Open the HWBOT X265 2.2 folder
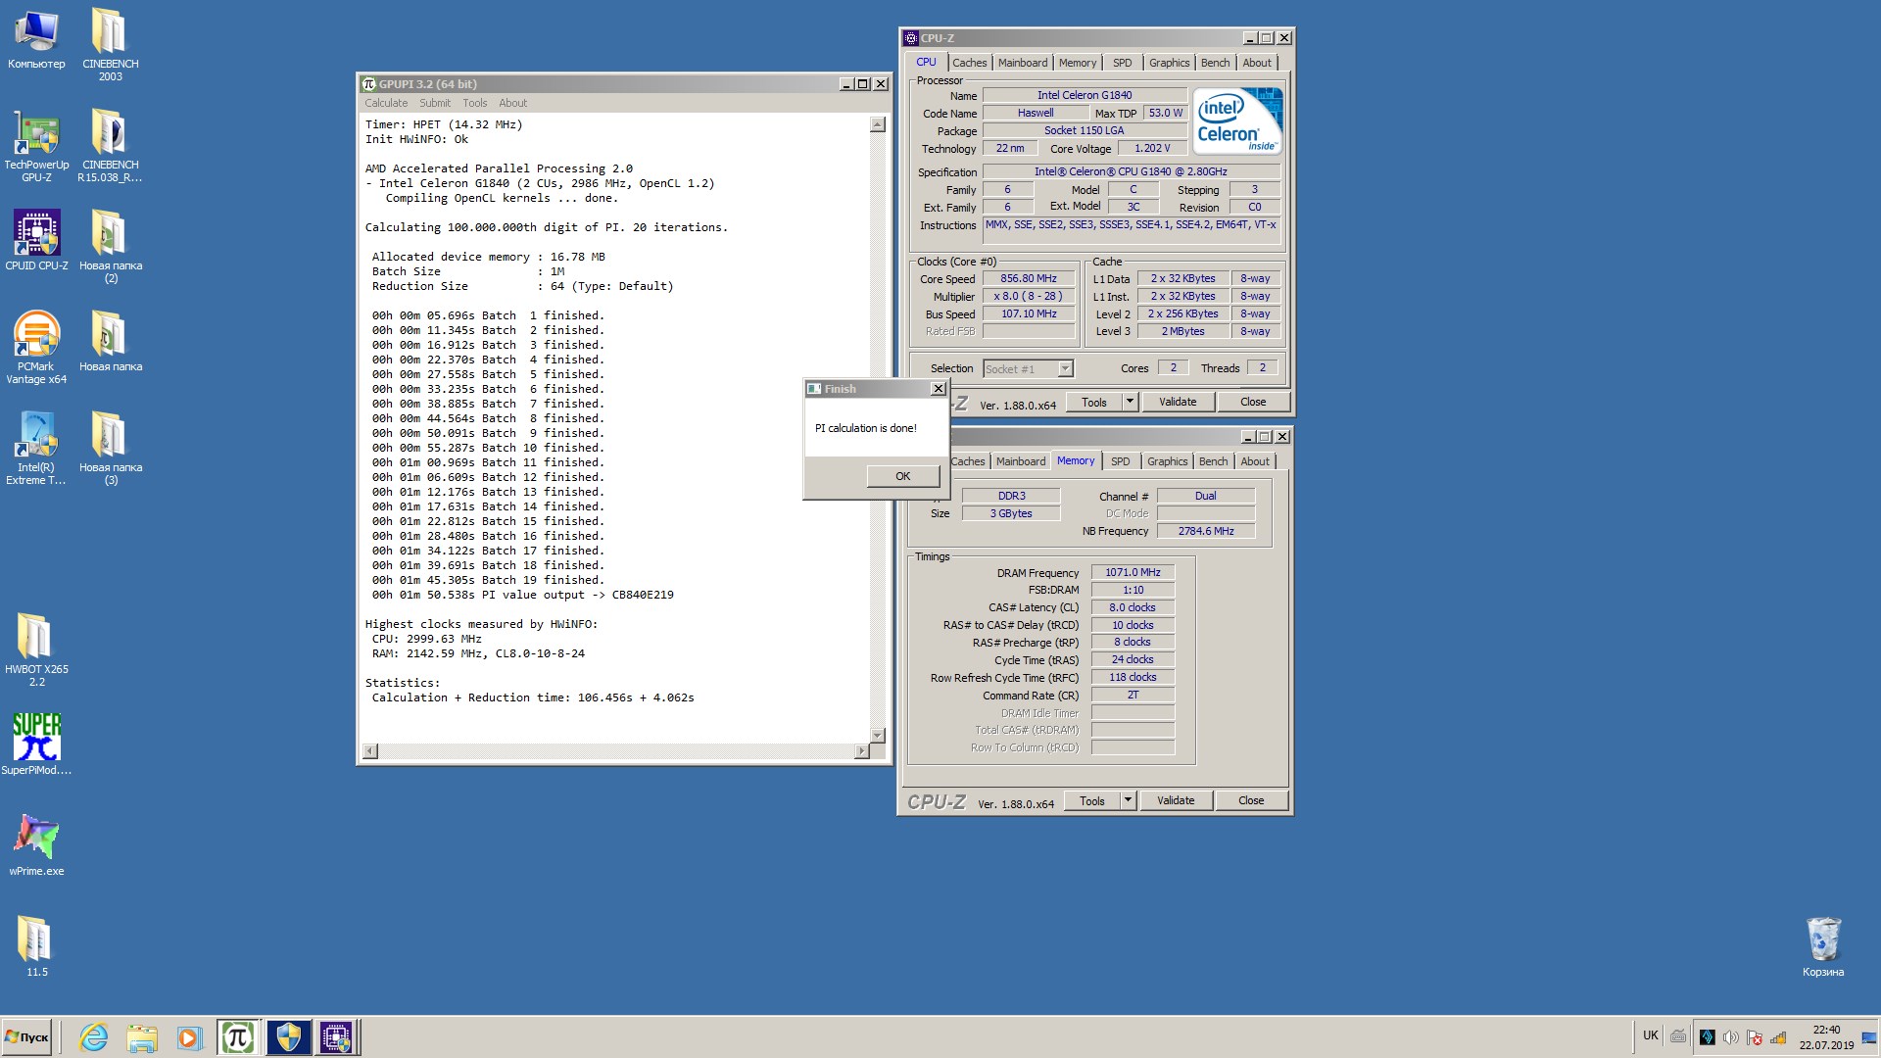The image size is (1881, 1058). 36,649
